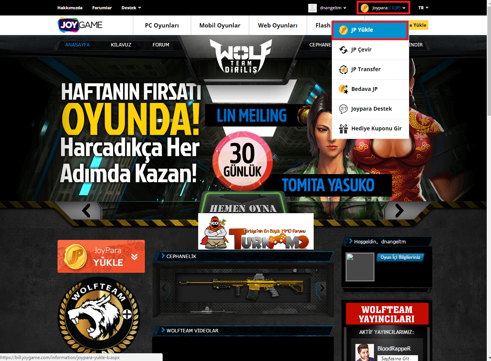The width and height of the screenshot is (491, 361).
Task: Click the Wolfteam plus wolf emblem
Action: pos(99,316)
